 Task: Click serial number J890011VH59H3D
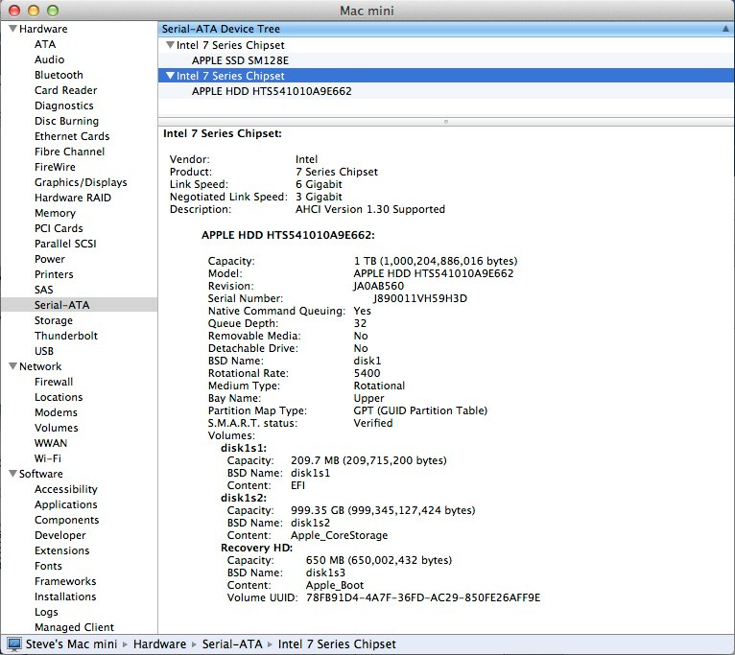pyautogui.click(x=420, y=298)
